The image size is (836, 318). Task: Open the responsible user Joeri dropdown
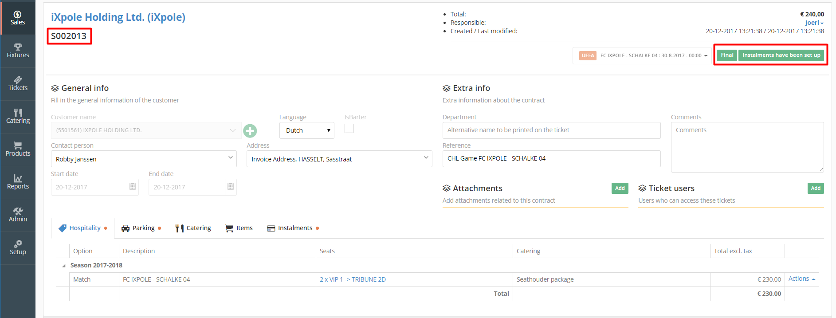pyautogui.click(x=814, y=23)
